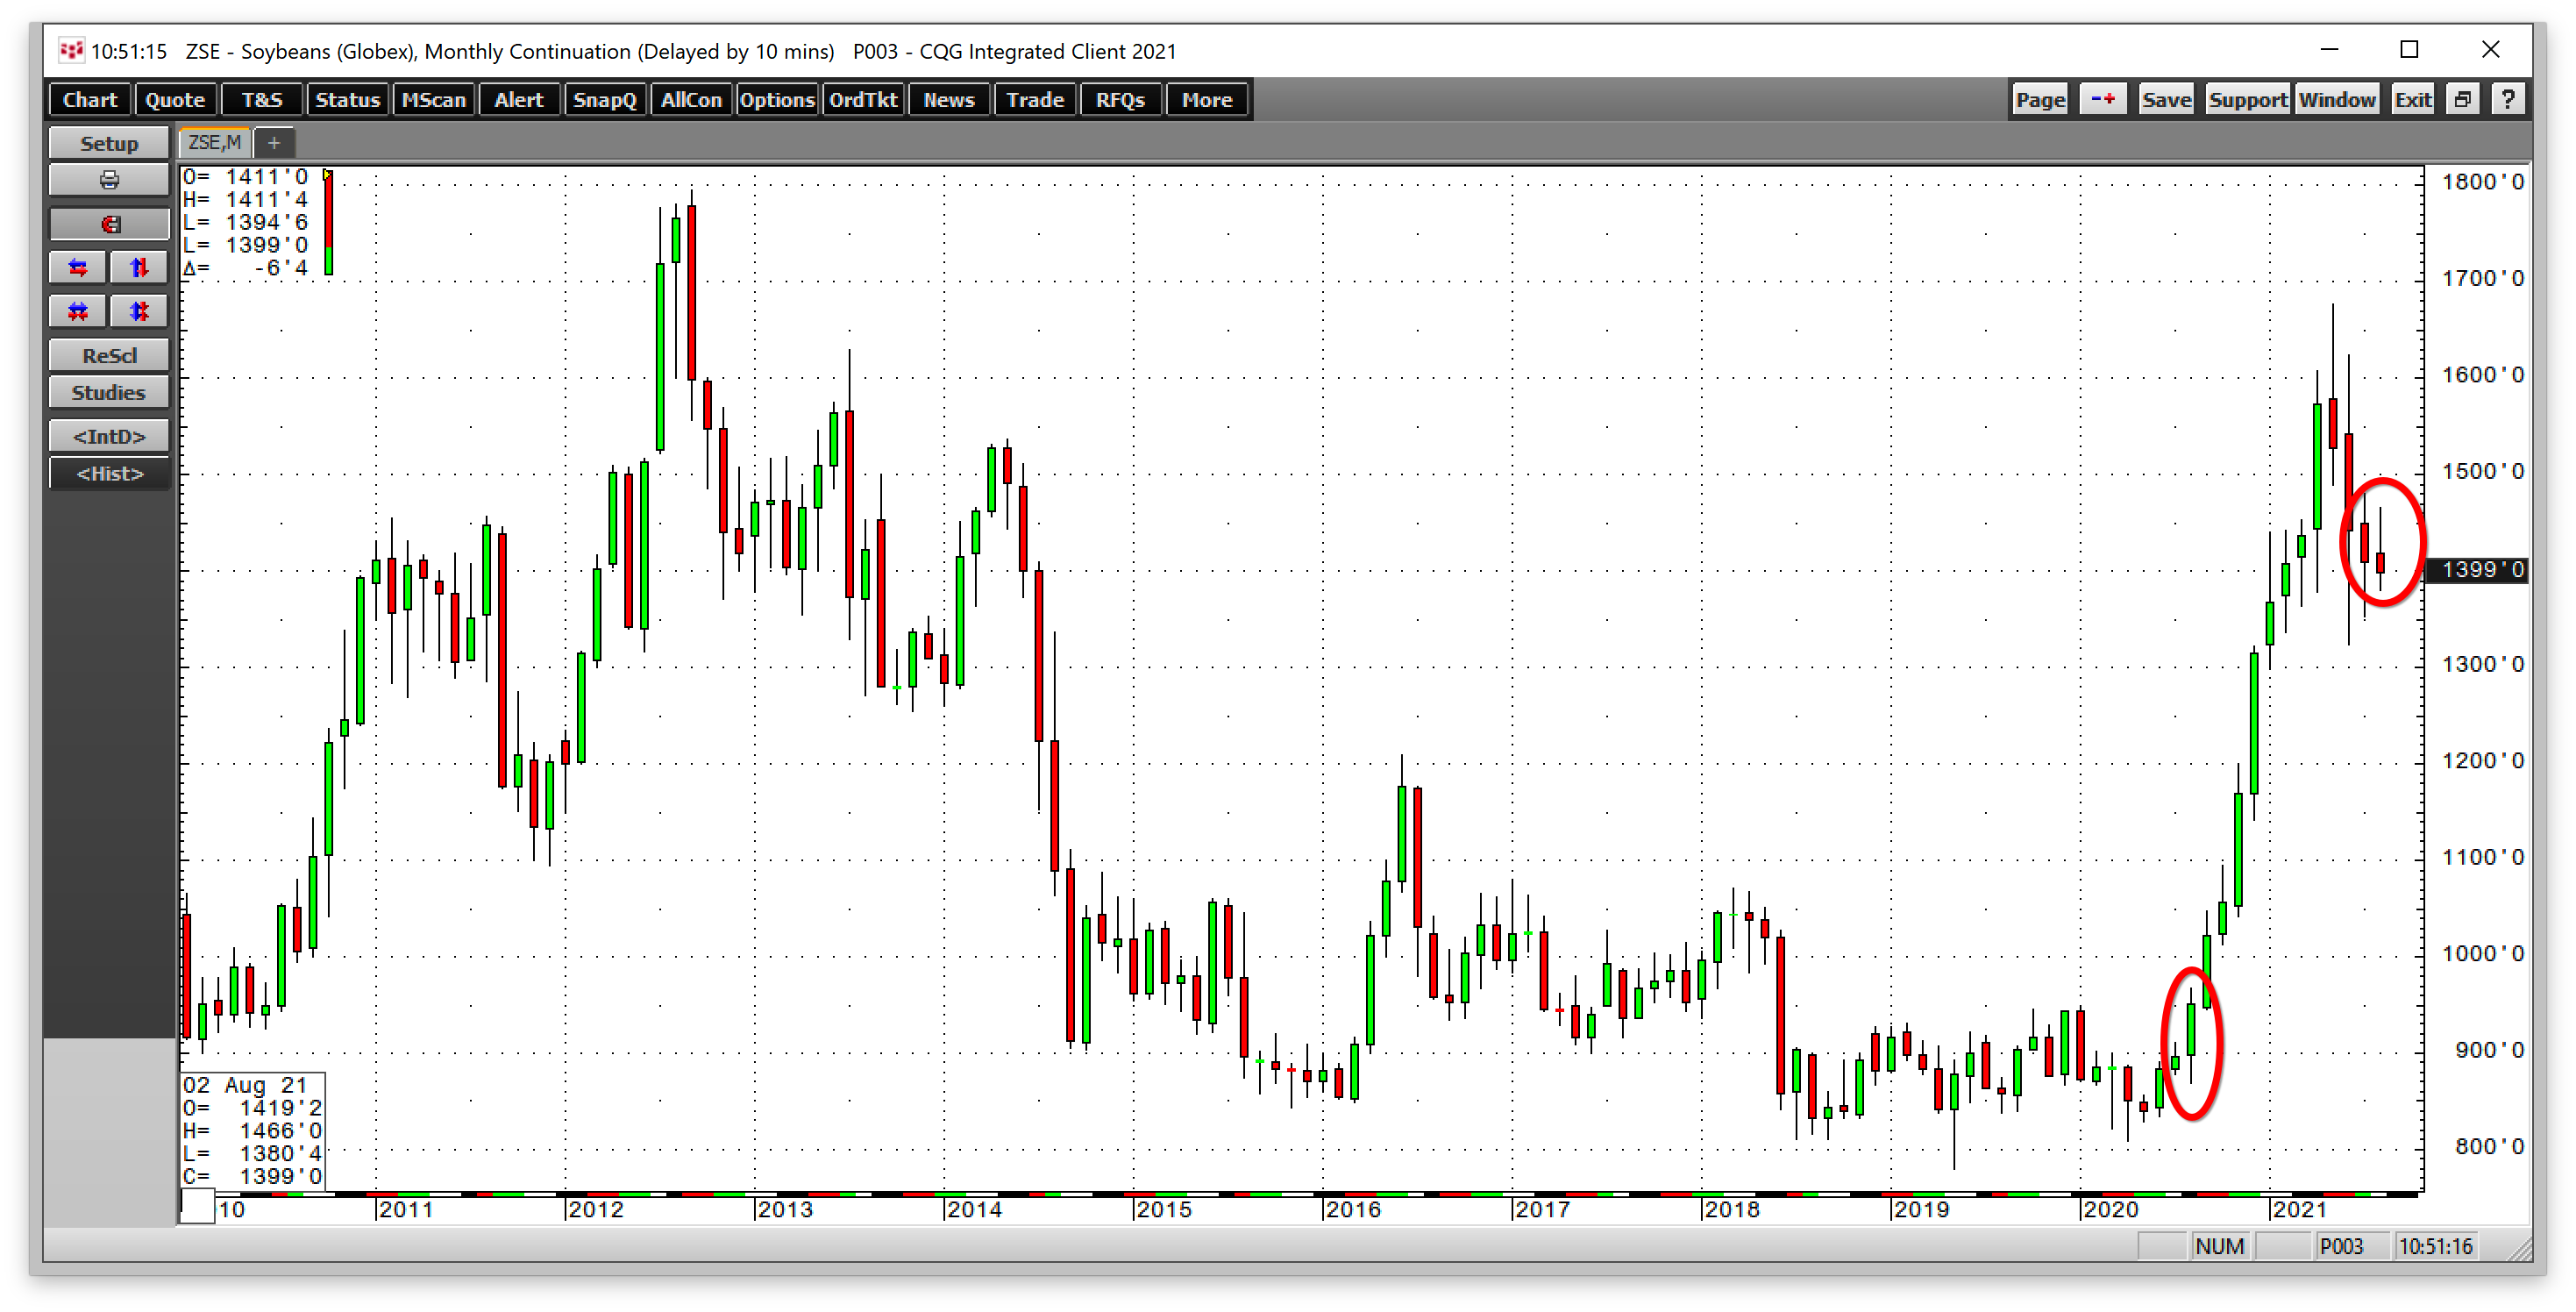The width and height of the screenshot is (2576, 1312).
Task: Open the Quote menu
Action: tap(175, 100)
